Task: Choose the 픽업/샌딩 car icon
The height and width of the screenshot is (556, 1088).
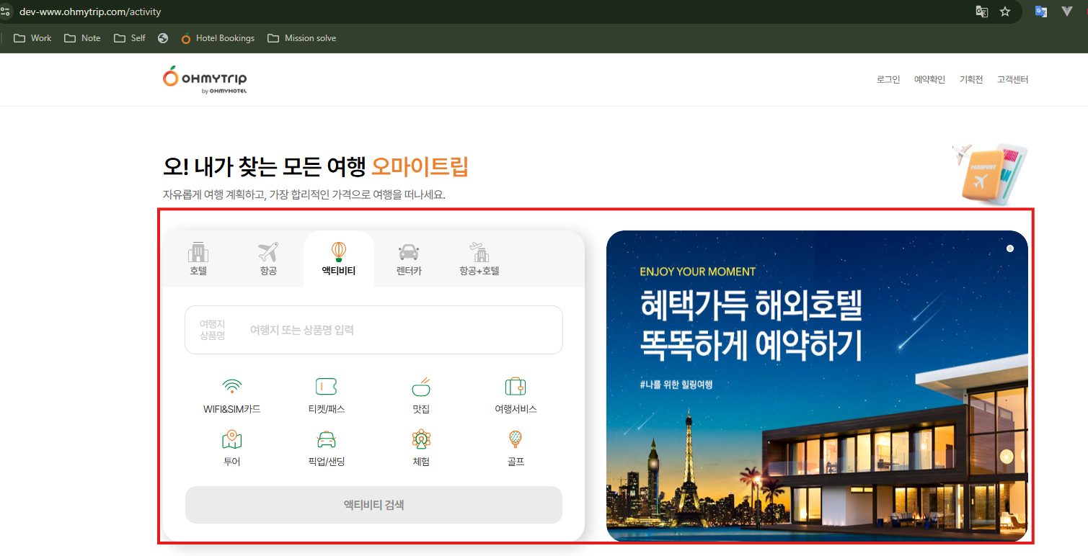Action: click(x=326, y=439)
